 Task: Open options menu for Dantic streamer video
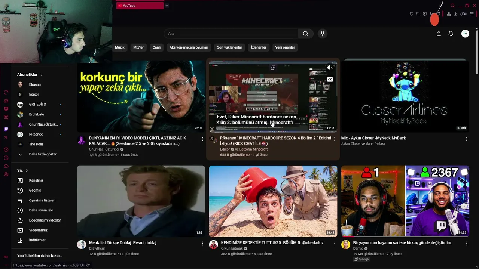pyautogui.click(x=467, y=244)
